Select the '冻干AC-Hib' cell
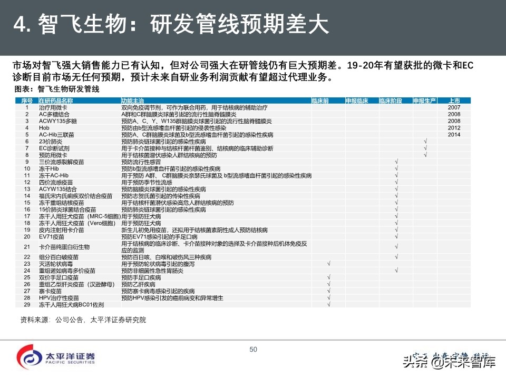Screen dimensions: 506x379 tap(54, 175)
